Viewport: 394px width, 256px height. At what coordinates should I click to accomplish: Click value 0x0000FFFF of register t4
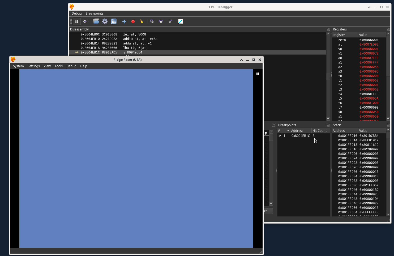click(369, 94)
